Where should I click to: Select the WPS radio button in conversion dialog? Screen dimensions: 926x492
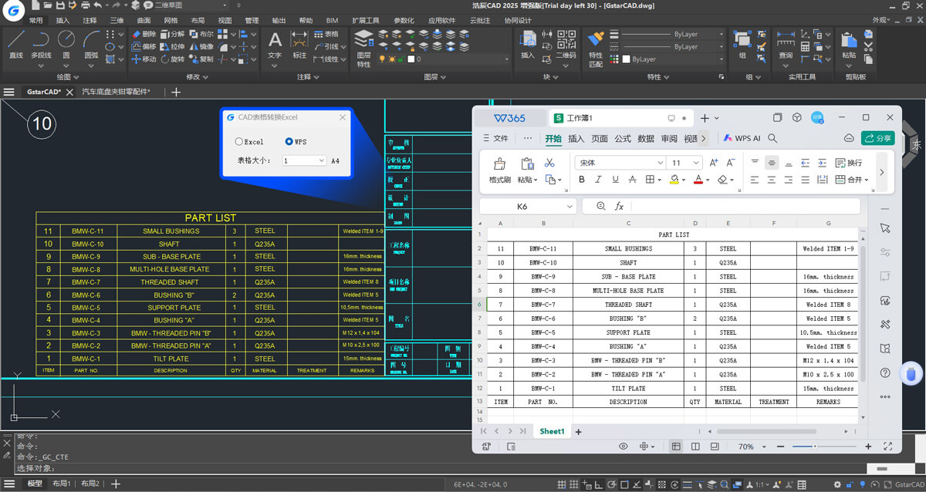click(x=289, y=141)
